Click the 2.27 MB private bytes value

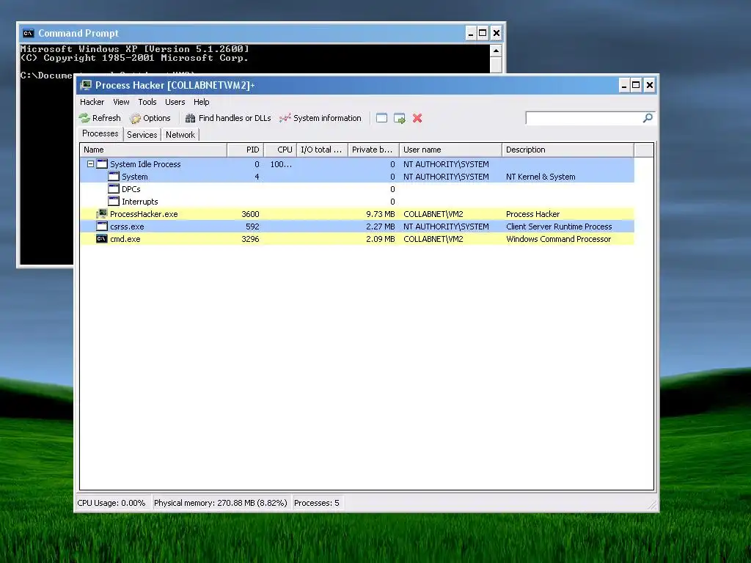coord(381,227)
